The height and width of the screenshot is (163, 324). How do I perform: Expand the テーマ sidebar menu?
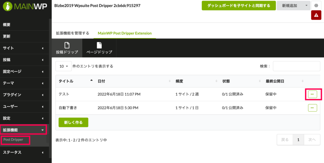[24, 83]
